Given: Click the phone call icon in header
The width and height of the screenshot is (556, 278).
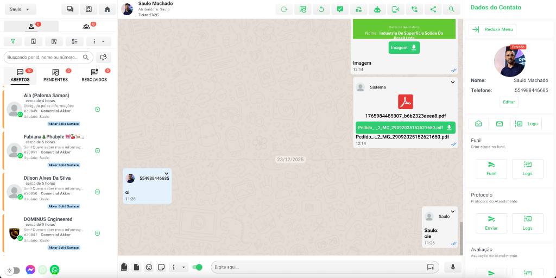Looking at the screenshot, I should [x=414, y=9].
